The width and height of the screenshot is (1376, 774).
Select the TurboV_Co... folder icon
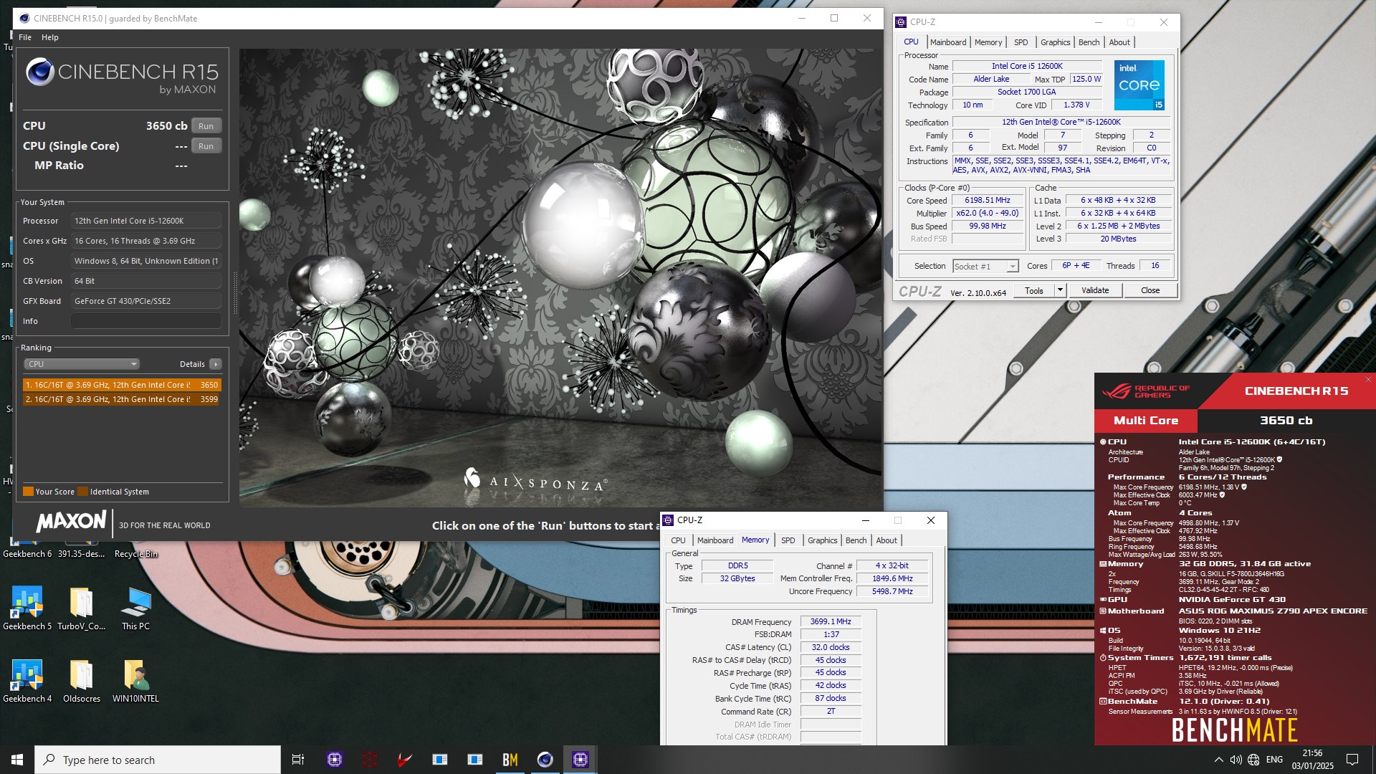81,609
